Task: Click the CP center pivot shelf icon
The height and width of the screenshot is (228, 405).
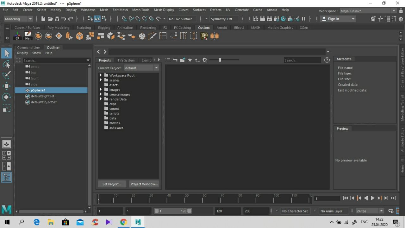Action: click(17, 36)
